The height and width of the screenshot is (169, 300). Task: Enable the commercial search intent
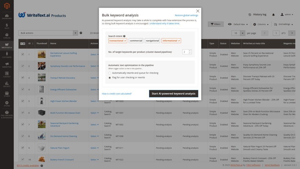[136, 41]
